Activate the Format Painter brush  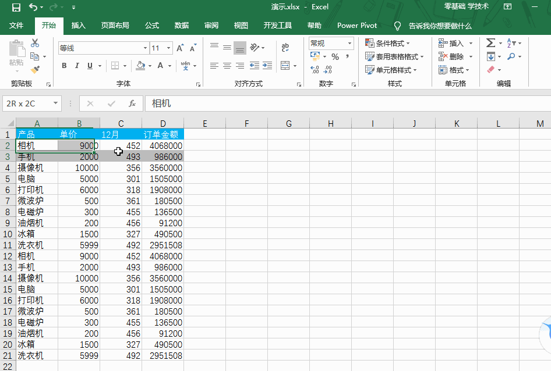35,70
